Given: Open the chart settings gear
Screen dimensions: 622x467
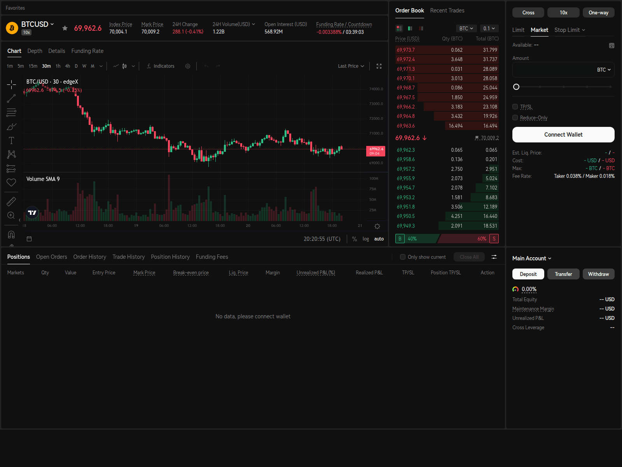Looking at the screenshot, I should 188,66.
